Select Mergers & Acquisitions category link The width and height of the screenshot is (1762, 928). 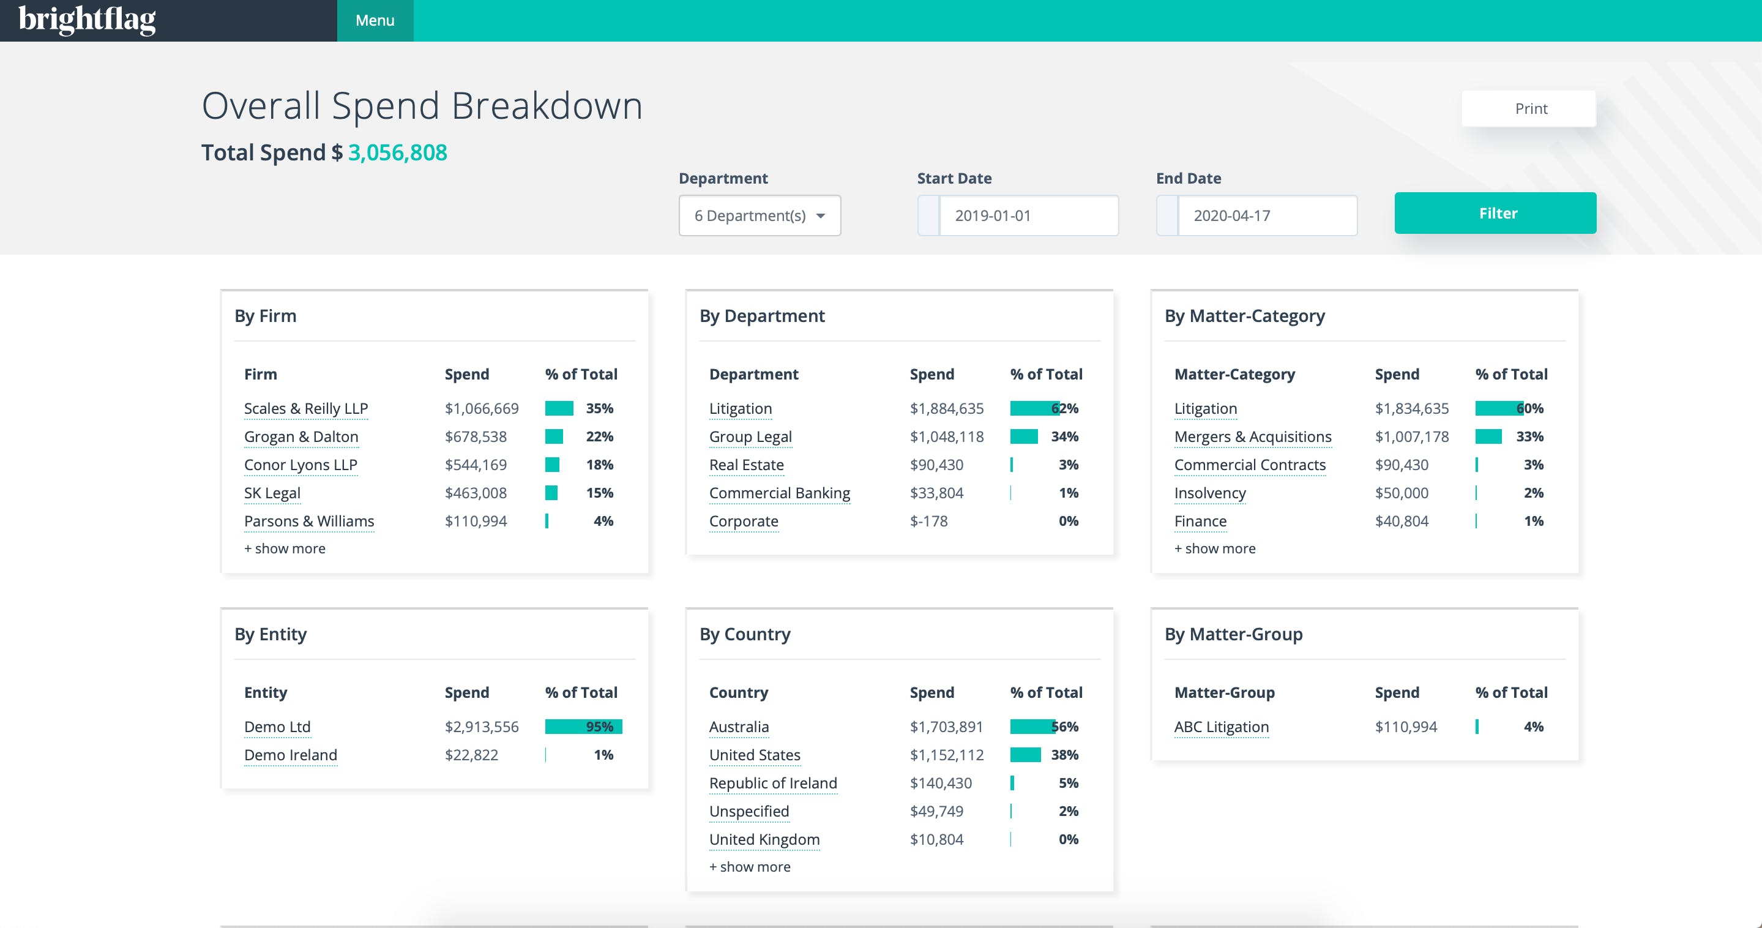[x=1252, y=436]
